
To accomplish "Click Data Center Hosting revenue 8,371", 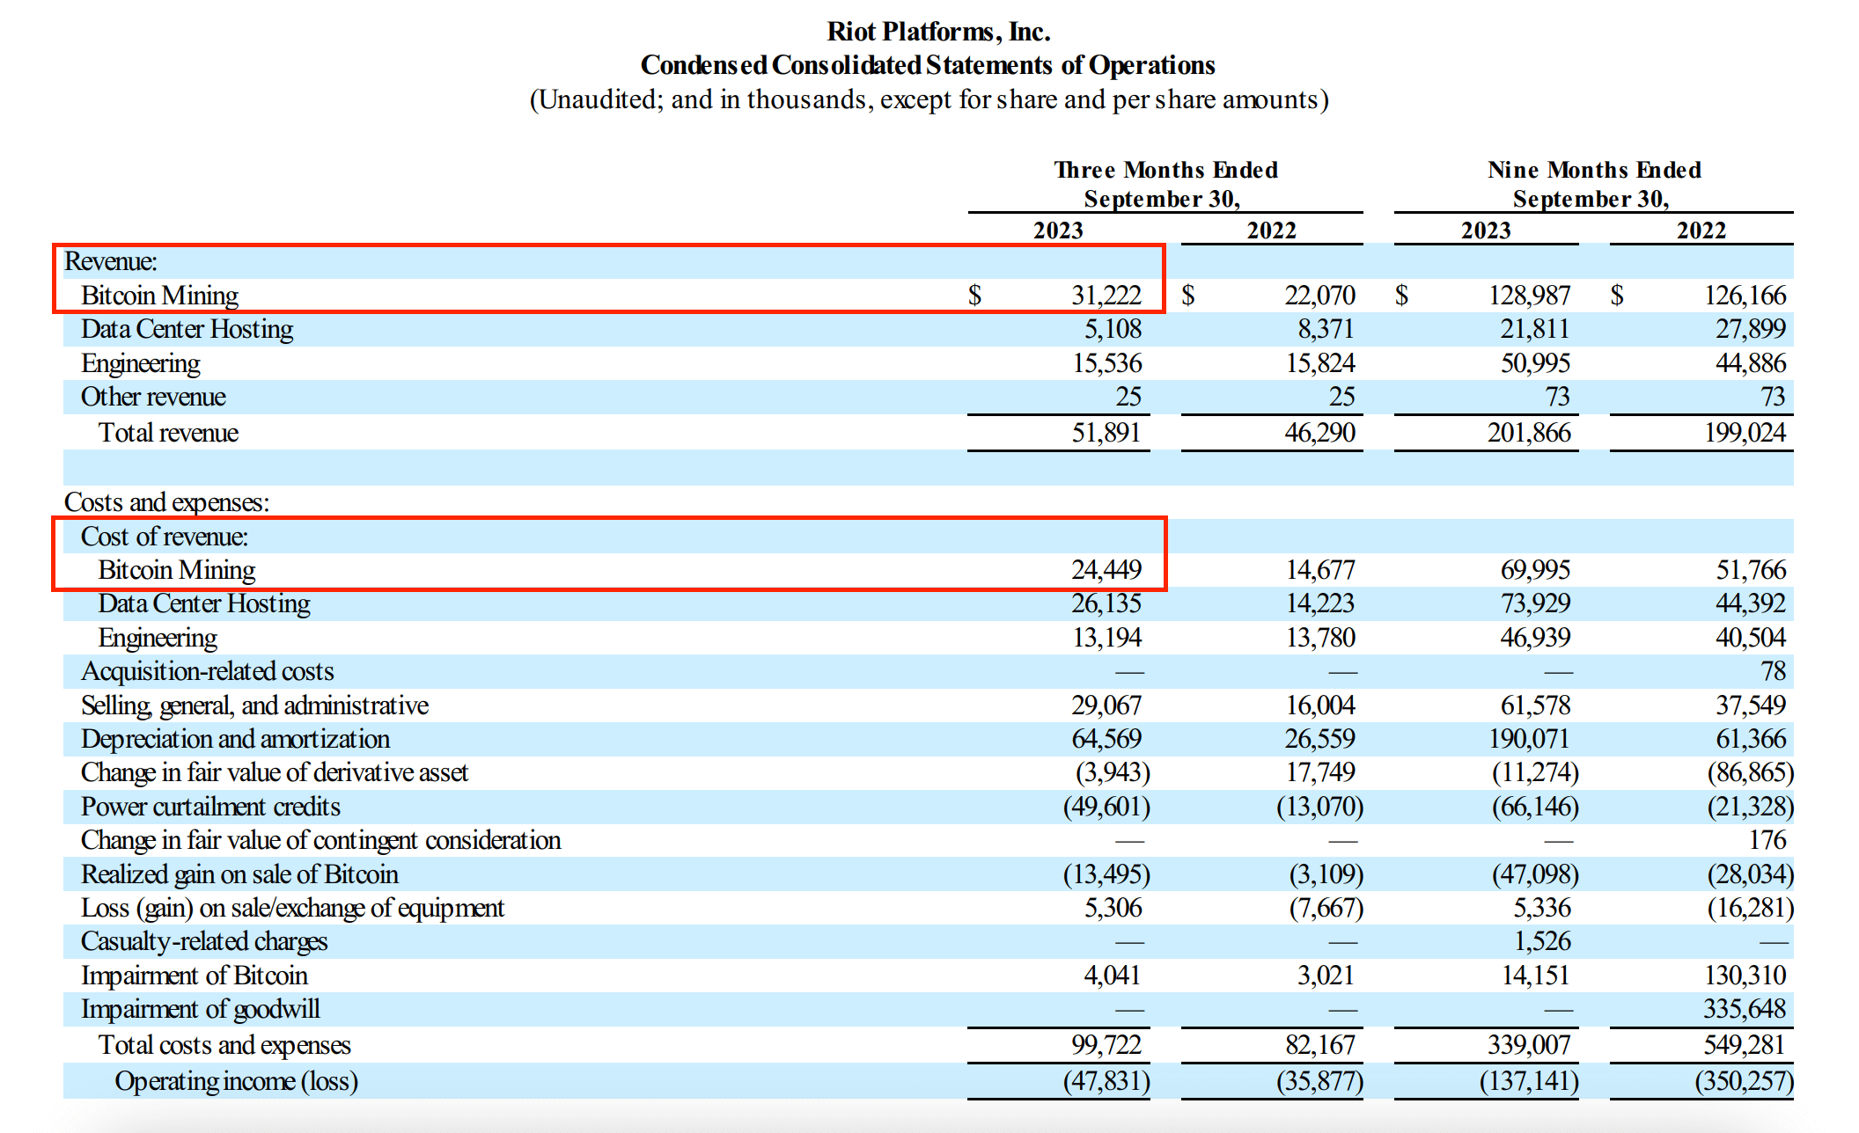I will [1326, 329].
